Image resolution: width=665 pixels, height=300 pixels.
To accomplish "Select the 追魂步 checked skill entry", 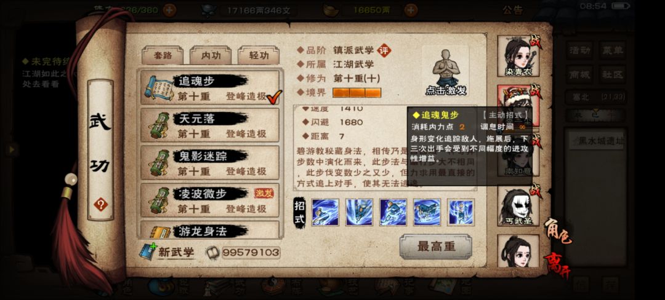I will (x=210, y=87).
